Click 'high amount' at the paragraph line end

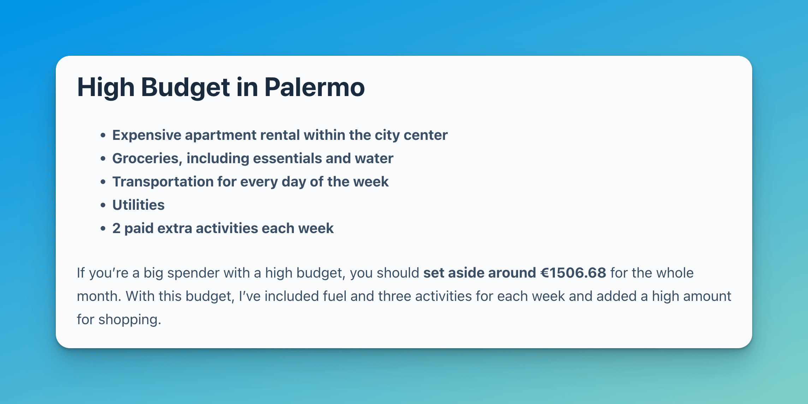[691, 296]
